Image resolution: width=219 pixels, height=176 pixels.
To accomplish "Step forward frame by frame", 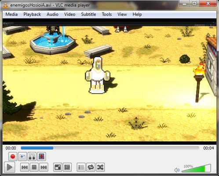I will (41, 157).
